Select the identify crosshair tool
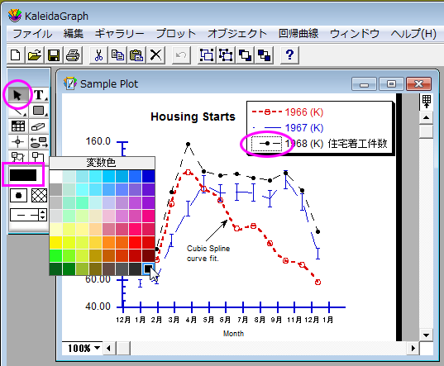This screenshot has height=366, width=444. (18, 141)
